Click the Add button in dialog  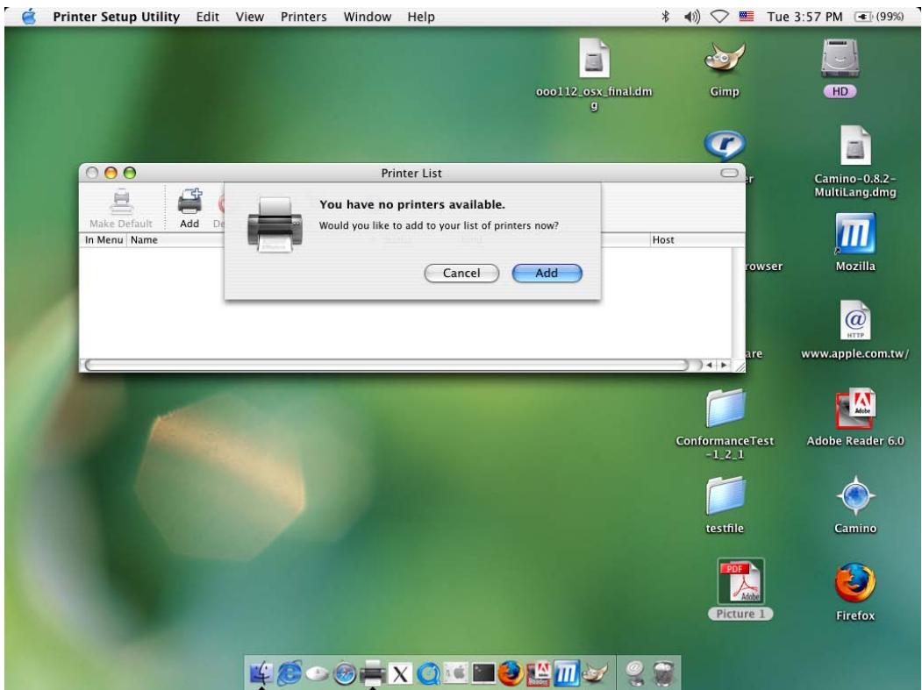click(547, 273)
